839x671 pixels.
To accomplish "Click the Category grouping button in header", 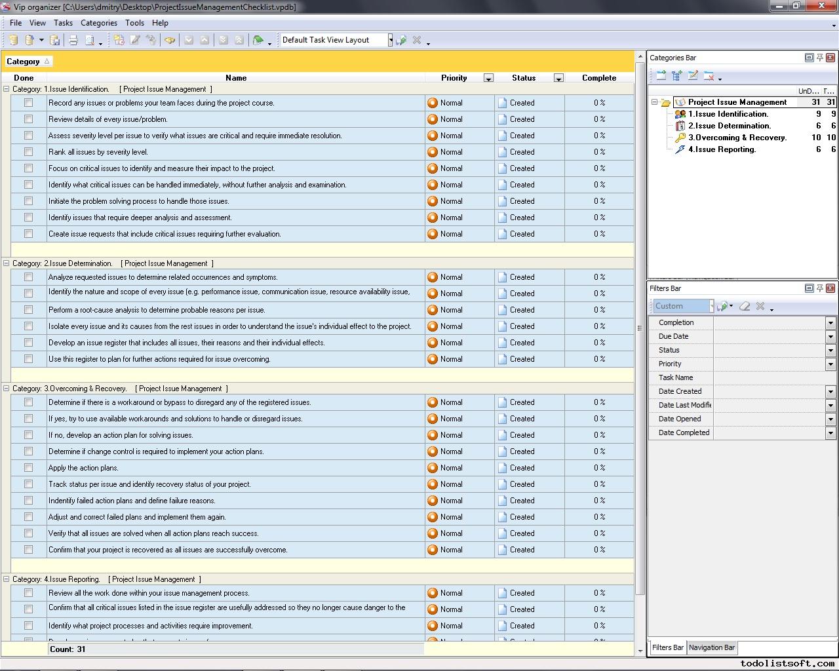I will click(28, 62).
